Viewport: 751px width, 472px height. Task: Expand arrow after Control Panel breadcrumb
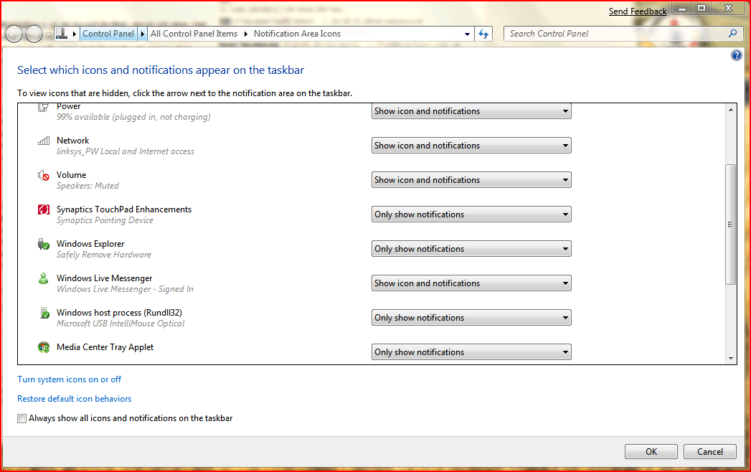coord(142,34)
